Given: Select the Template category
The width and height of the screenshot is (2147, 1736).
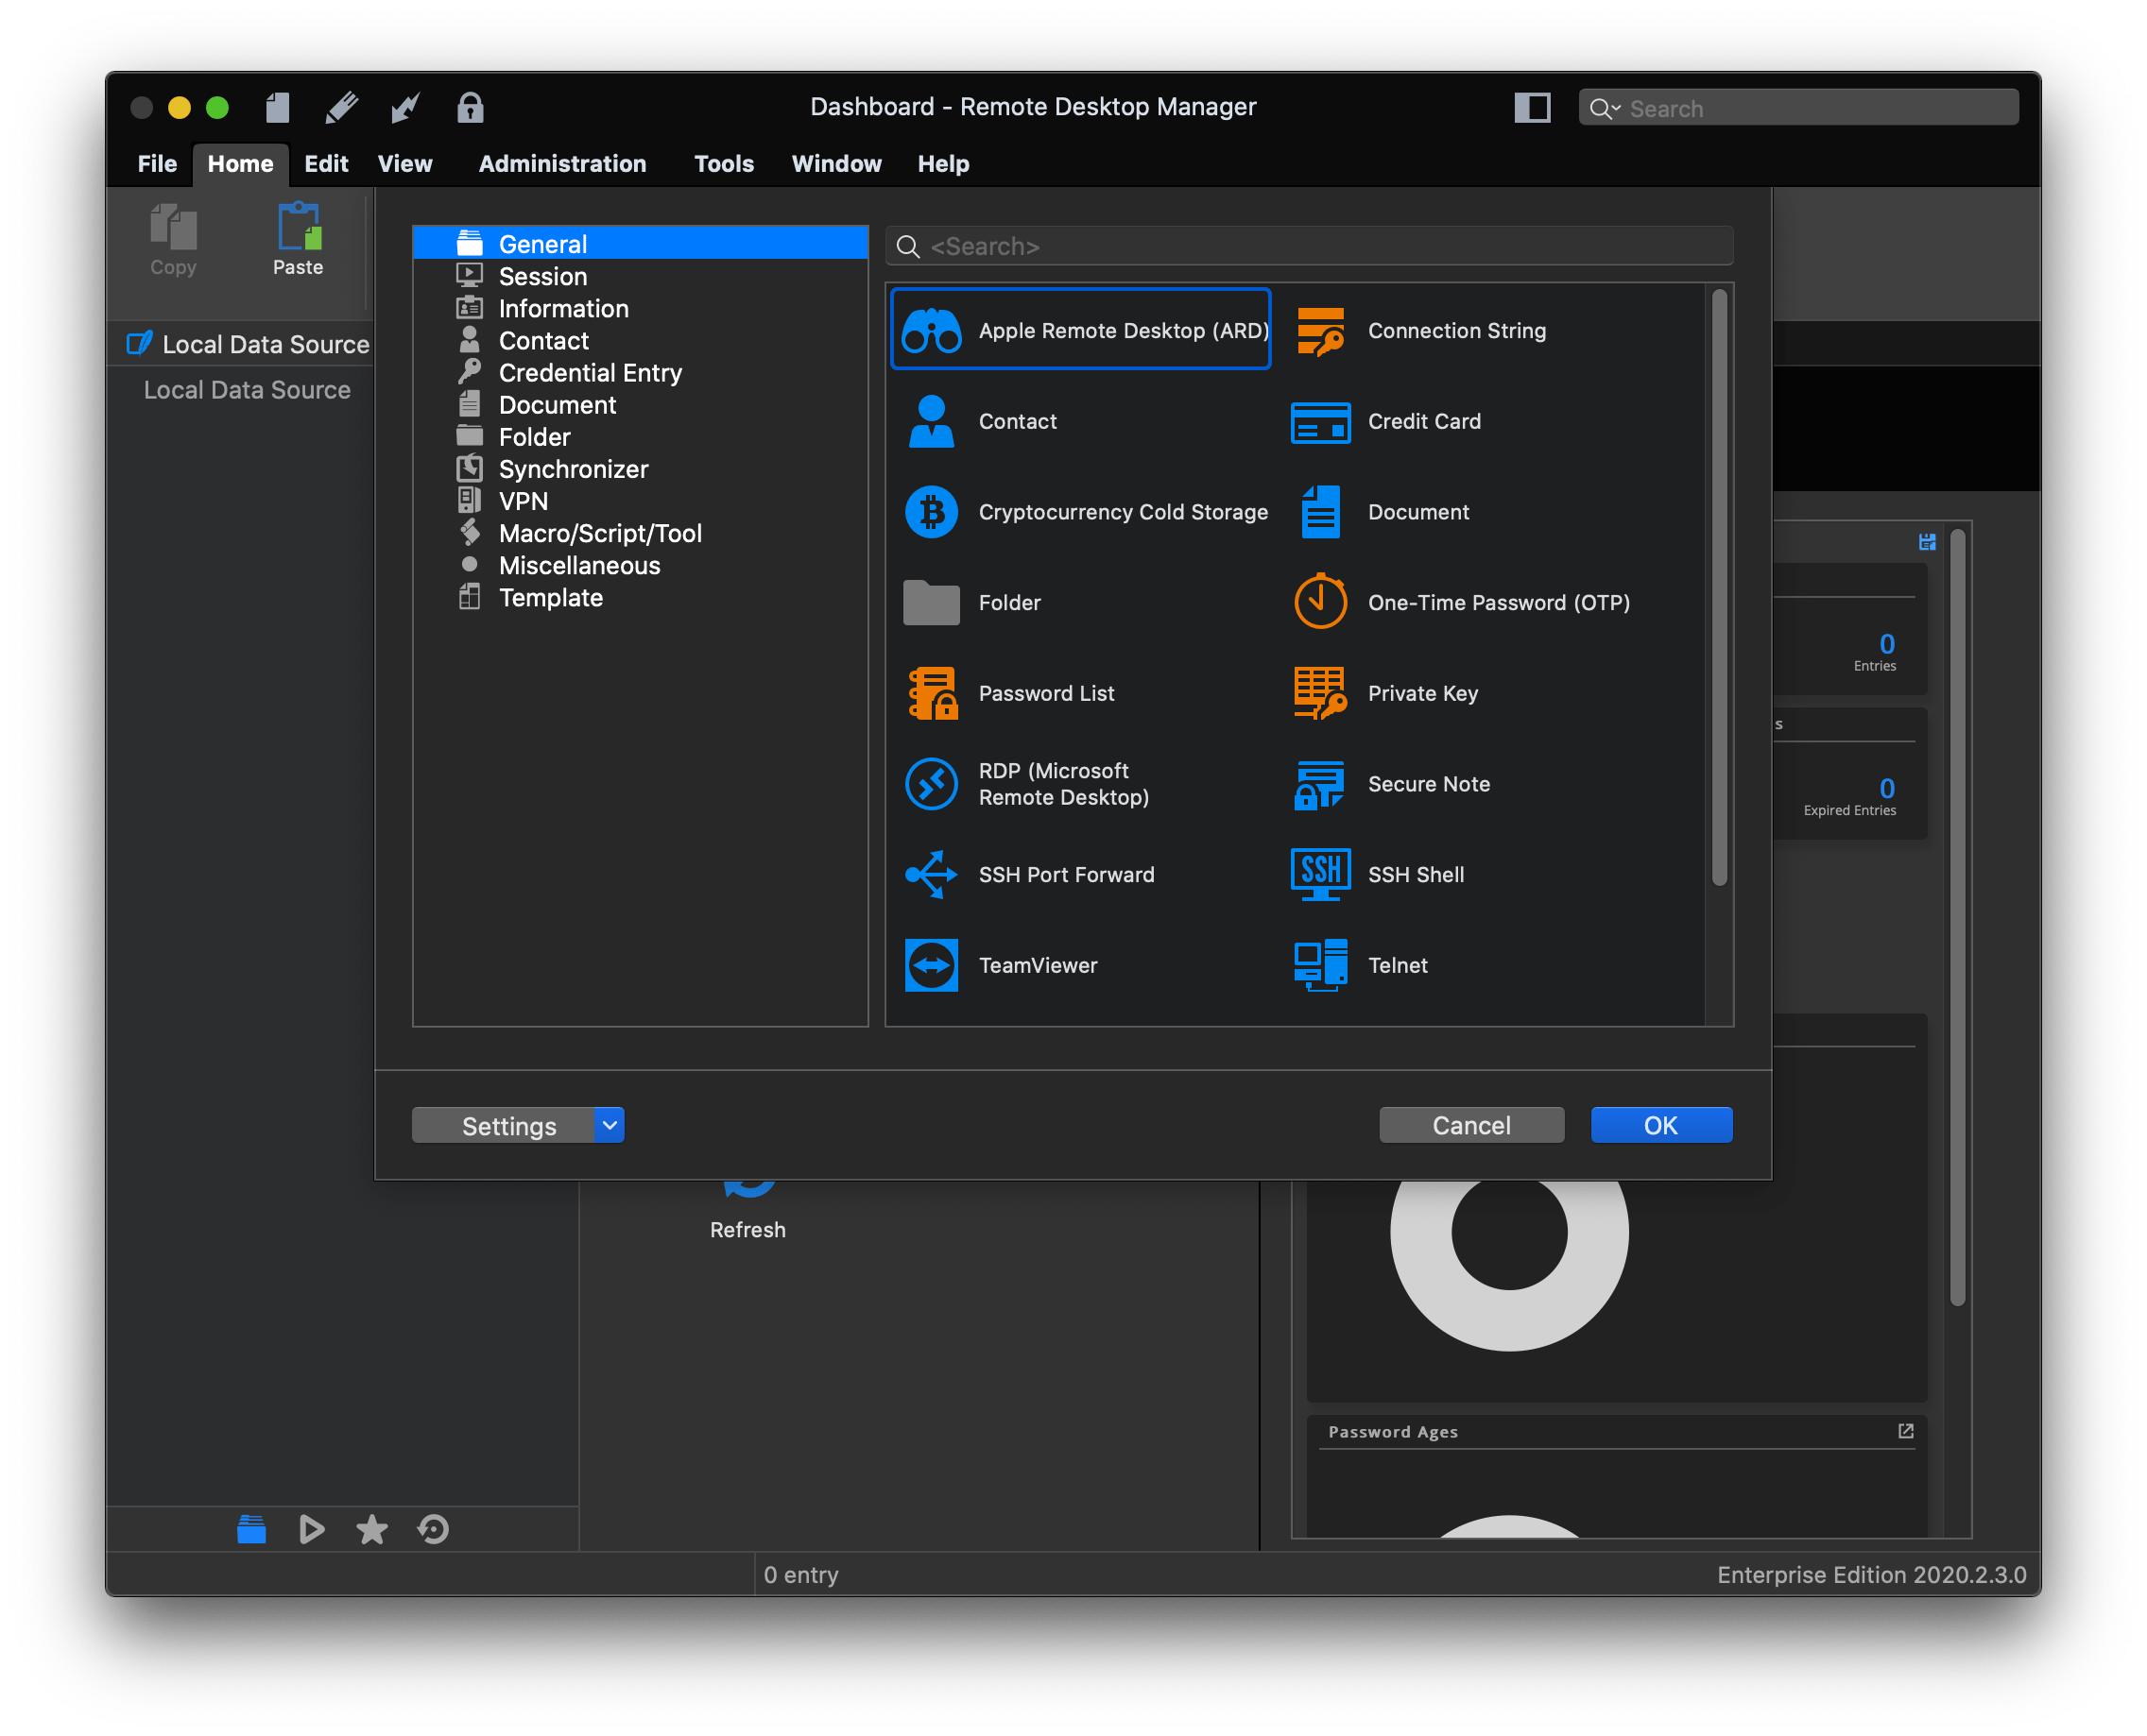Looking at the screenshot, I should click(x=641, y=597).
